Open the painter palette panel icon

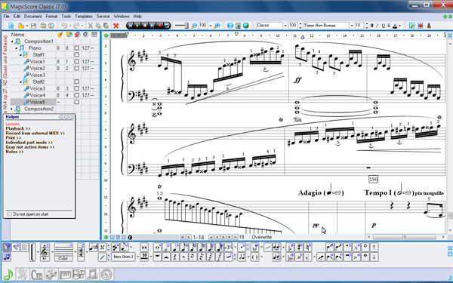(x=51, y=275)
